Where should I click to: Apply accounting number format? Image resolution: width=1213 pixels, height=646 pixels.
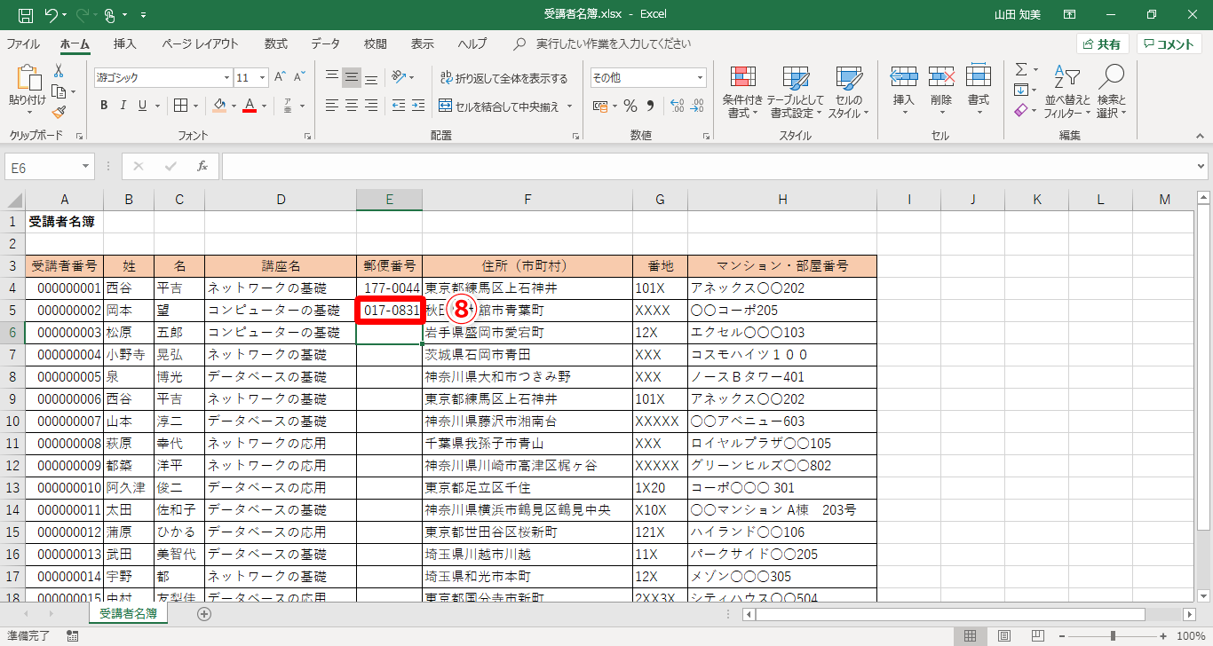600,106
